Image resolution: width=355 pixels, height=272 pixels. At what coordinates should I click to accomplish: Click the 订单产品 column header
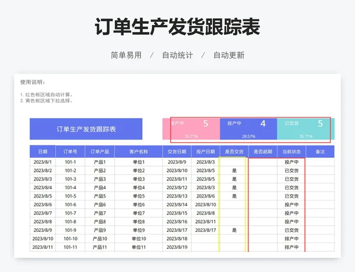tap(99, 151)
